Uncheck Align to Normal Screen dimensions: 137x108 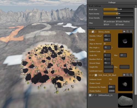tap(105, 44)
